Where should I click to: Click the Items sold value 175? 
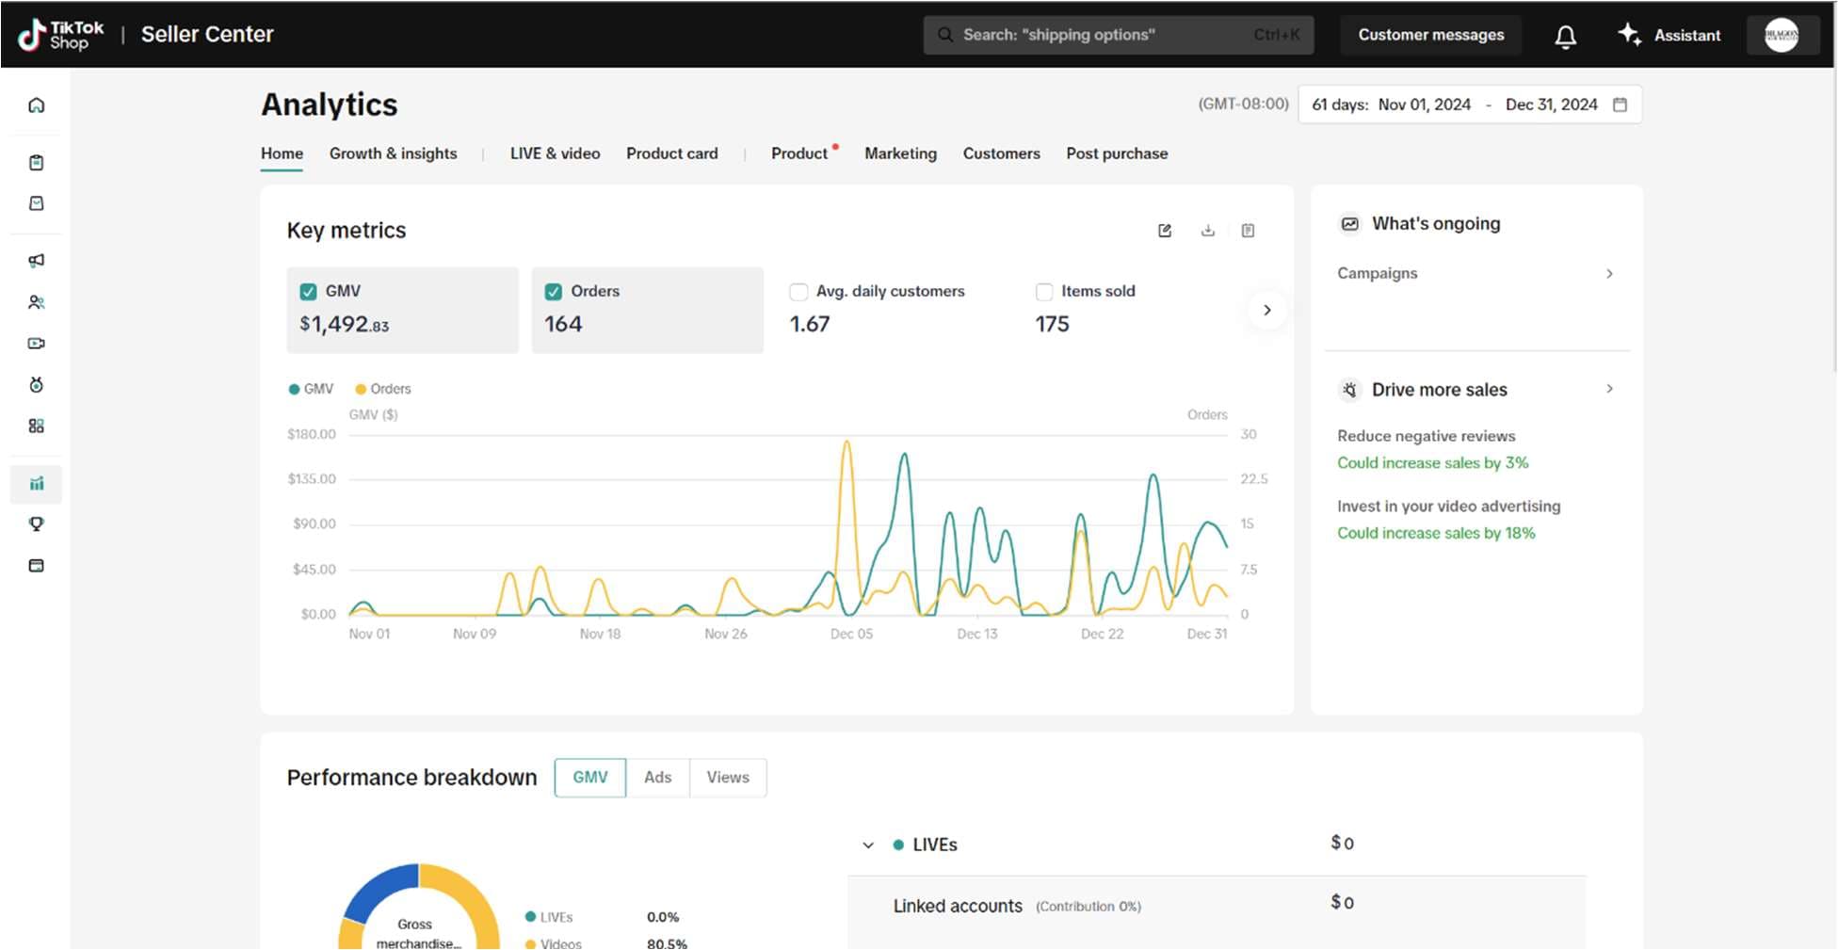[1052, 325]
